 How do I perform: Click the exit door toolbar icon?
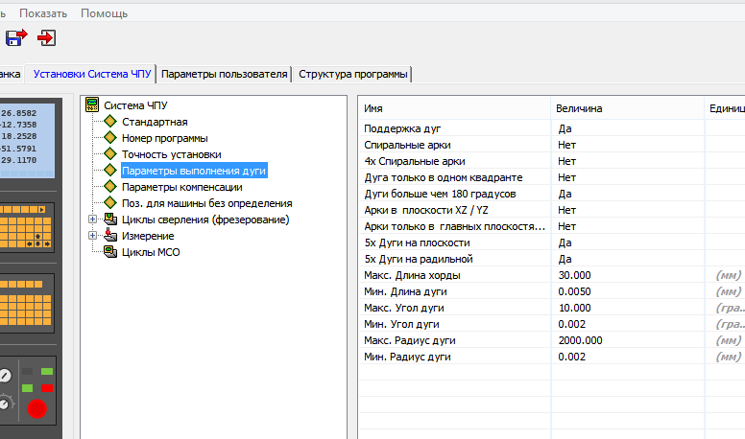click(x=46, y=38)
